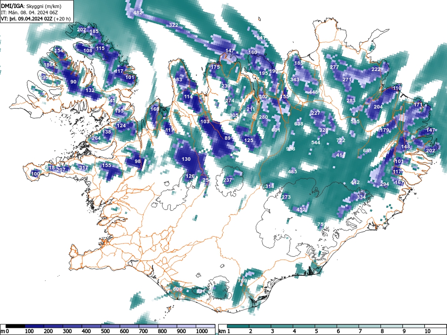Click the 'VT: þri. 09.04.2024 02Z (+20 h)' line
447x335 pixels.
(x=36, y=19)
